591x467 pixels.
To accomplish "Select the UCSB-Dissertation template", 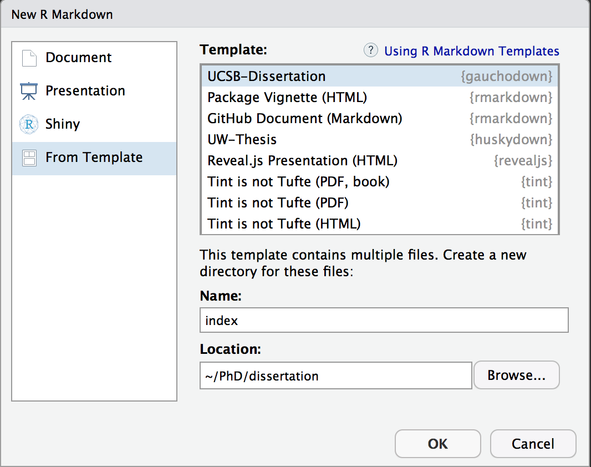I will pos(267,77).
